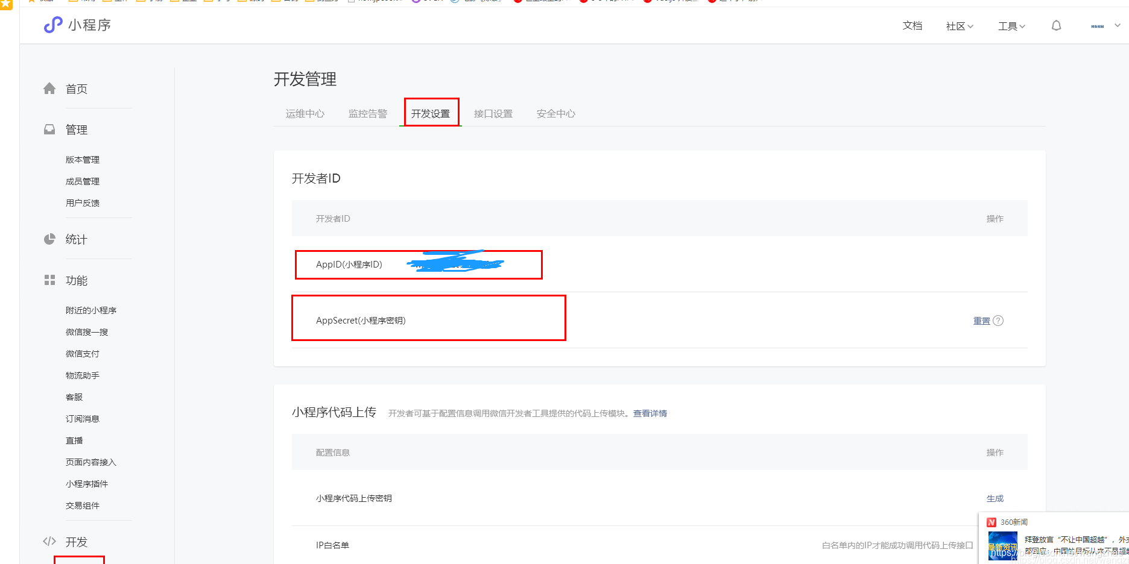1129x564 pixels.
Task: Open 查看详情 for code upload
Action: (650, 413)
